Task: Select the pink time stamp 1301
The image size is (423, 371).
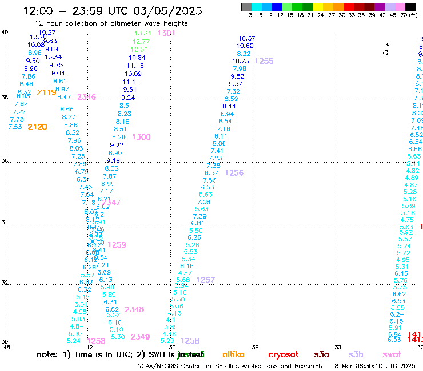Action: [166, 33]
